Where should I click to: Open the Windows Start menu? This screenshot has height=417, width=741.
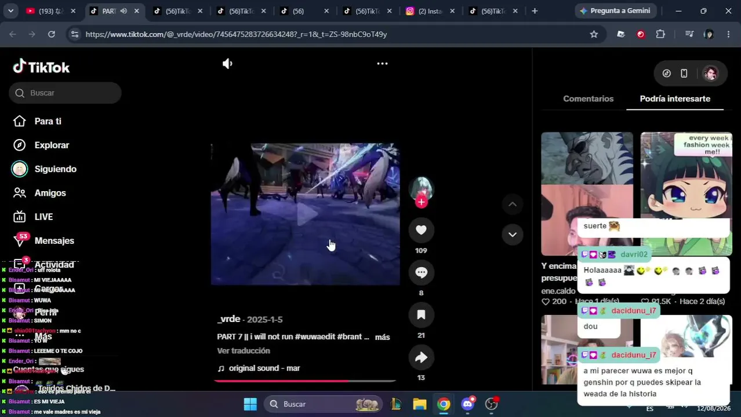point(250,404)
